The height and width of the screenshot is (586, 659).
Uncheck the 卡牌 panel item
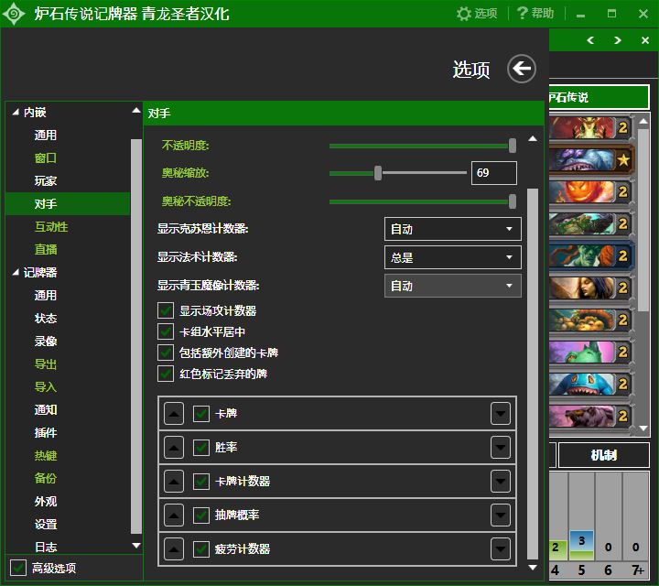pos(200,414)
